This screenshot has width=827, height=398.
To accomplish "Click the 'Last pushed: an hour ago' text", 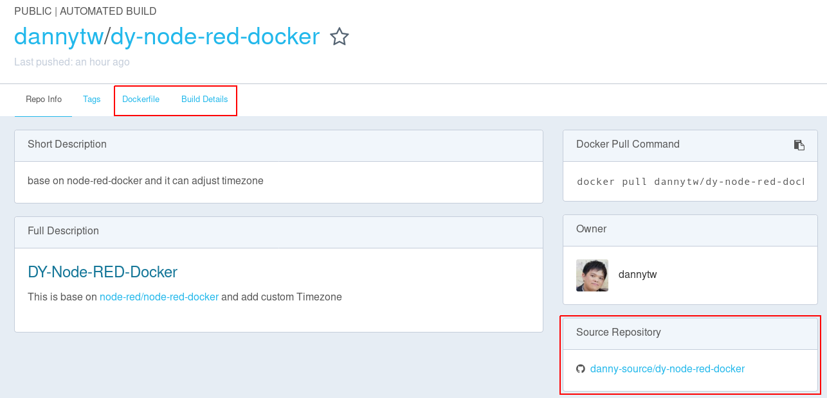I will pos(72,62).
